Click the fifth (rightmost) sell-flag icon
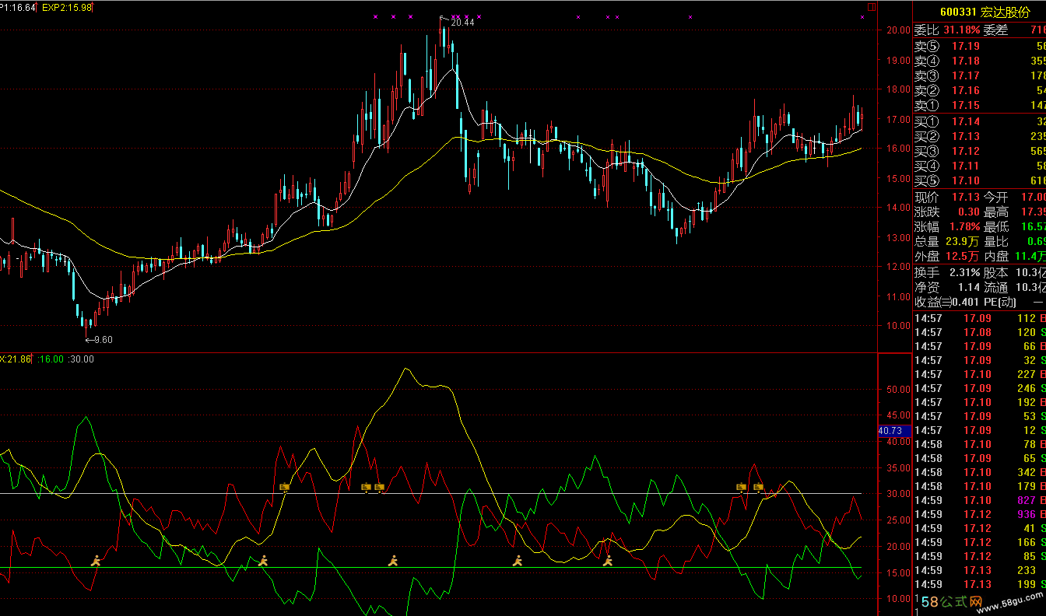The width and height of the screenshot is (1046, 616). pos(758,488)
